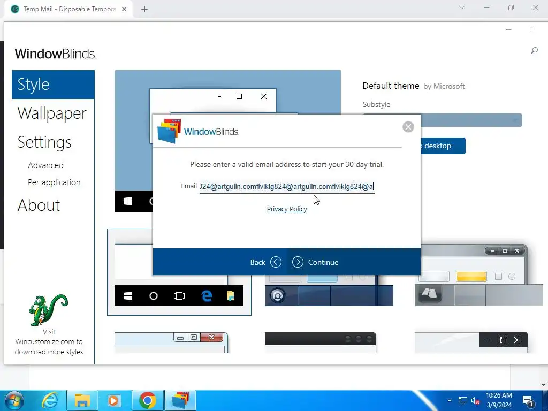
Task: Open the Settings section
Action: (x=44, y=142)
